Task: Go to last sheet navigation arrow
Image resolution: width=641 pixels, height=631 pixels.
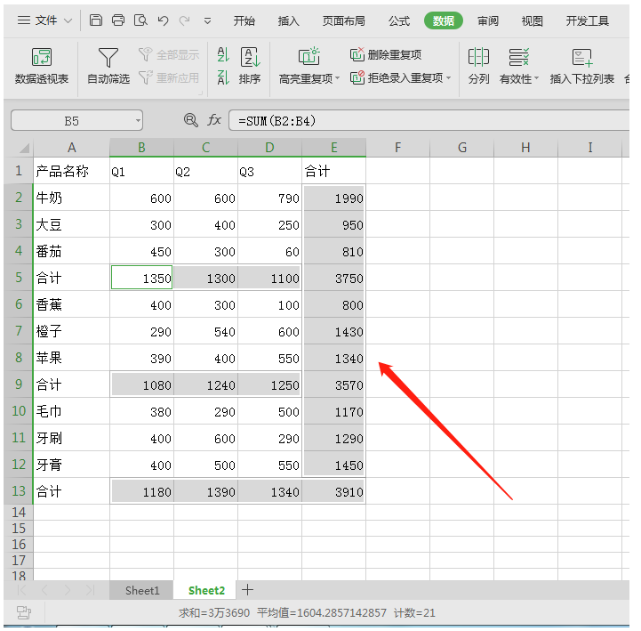Action: tap(90, 590)
